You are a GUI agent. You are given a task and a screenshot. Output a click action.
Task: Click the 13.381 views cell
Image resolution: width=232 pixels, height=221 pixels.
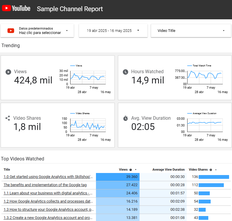pyautogui.click(x=118, y=217)
